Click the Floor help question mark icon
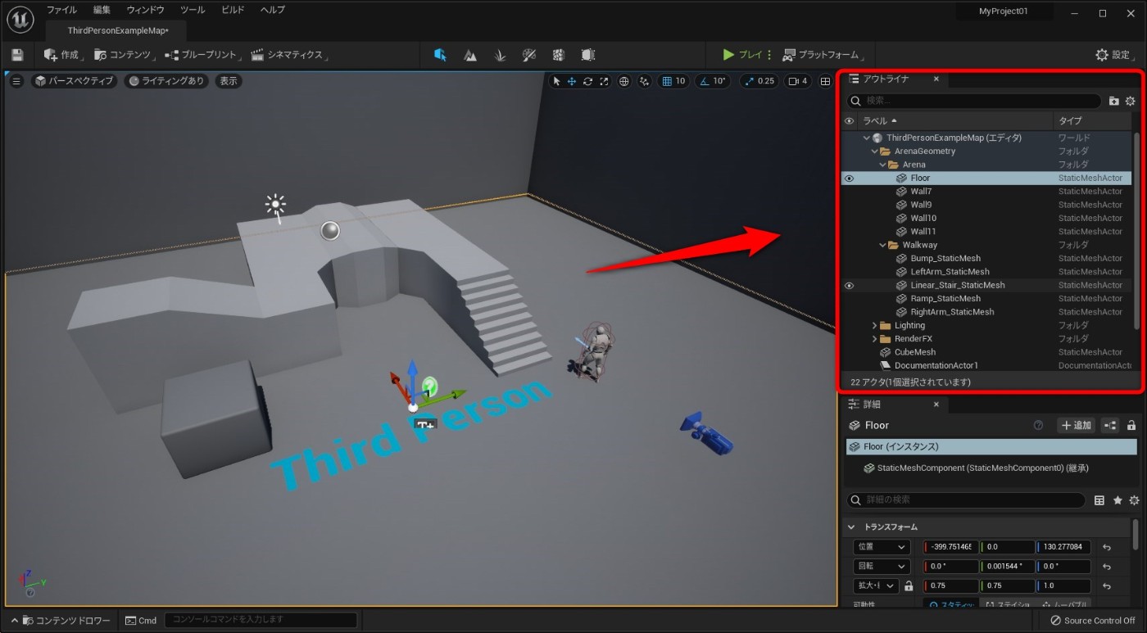 pos(1039,425)
